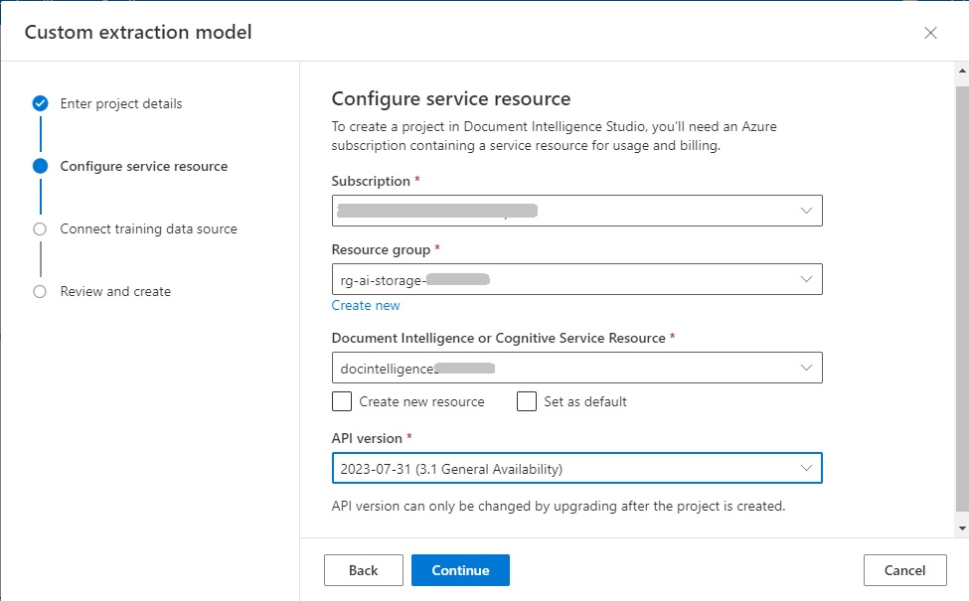This screenshot has height=601, width=969.
Task: Click the scrollbar up arrow
Action: coord(962,72)
